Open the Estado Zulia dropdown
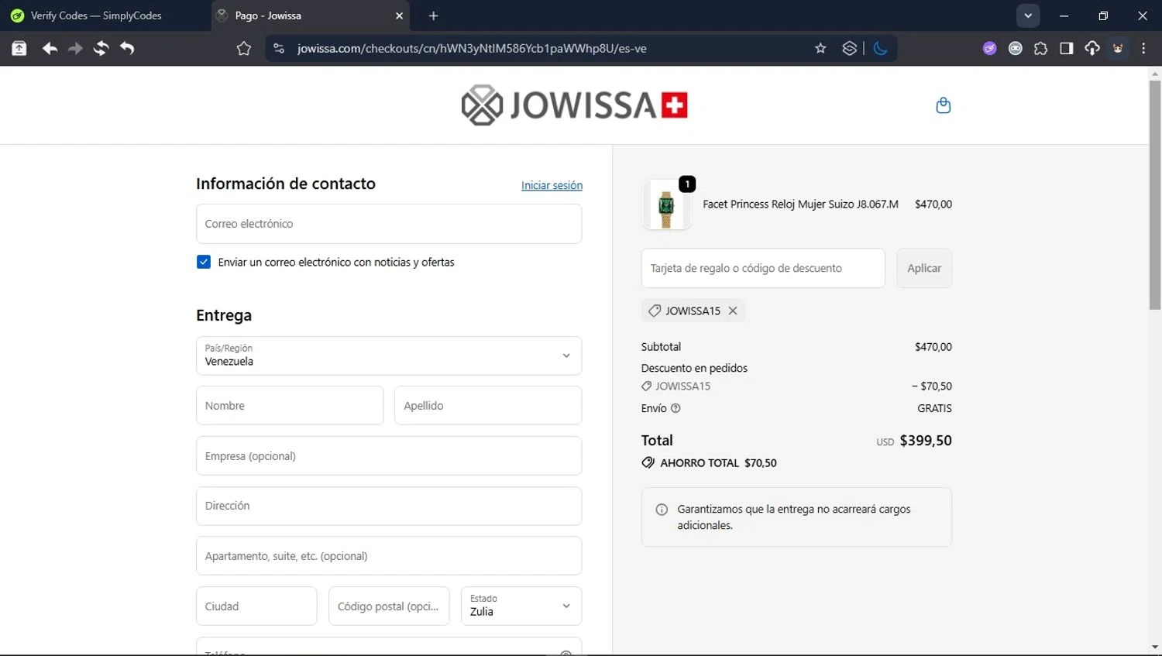This screenshot has height=656, width=1162. (521, 606)
